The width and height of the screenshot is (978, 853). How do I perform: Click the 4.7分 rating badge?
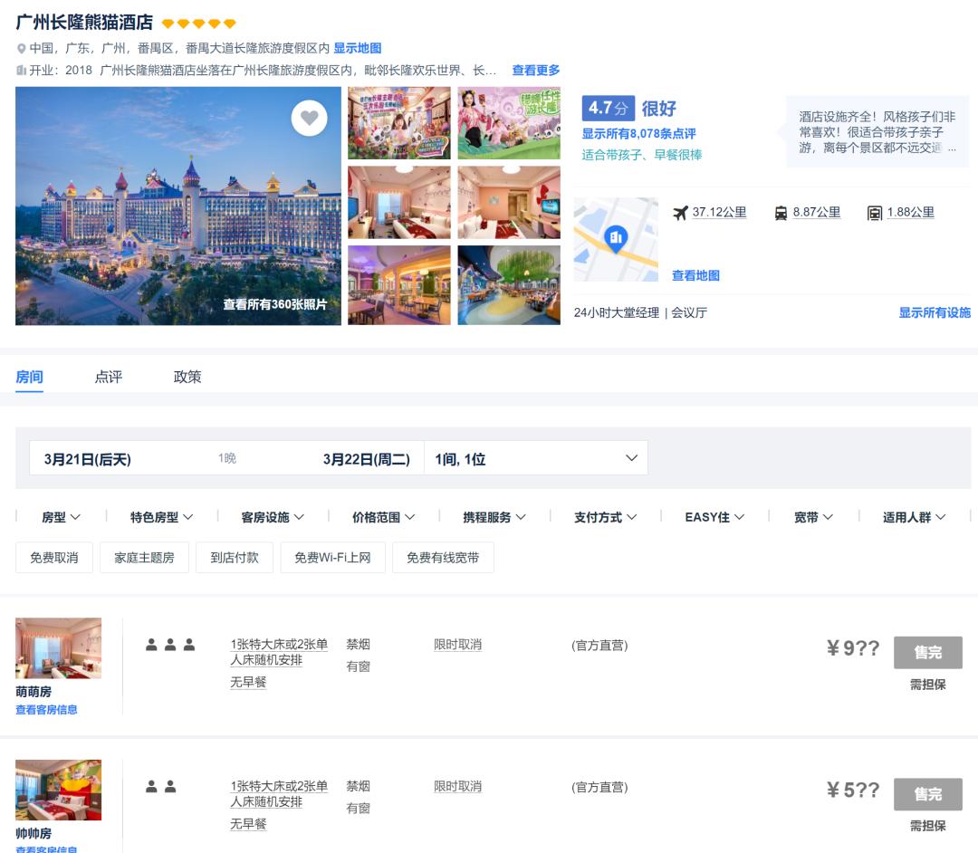609,108
